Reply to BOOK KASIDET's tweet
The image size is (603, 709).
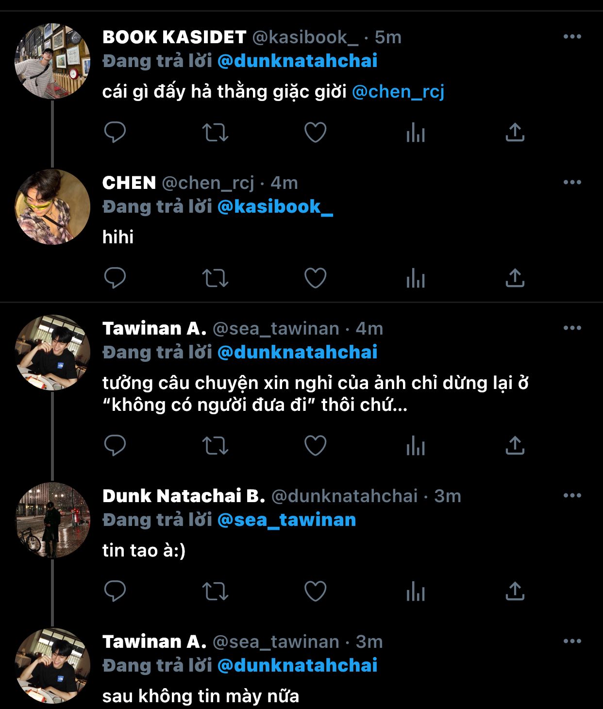click(x=115, y=132)
